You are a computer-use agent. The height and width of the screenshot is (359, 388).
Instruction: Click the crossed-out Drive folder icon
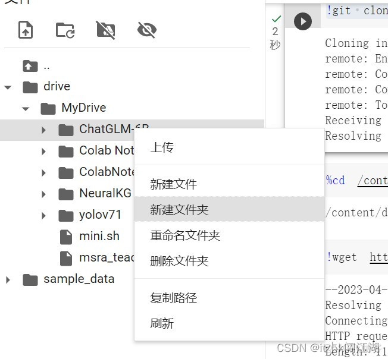tap(106, 30)
